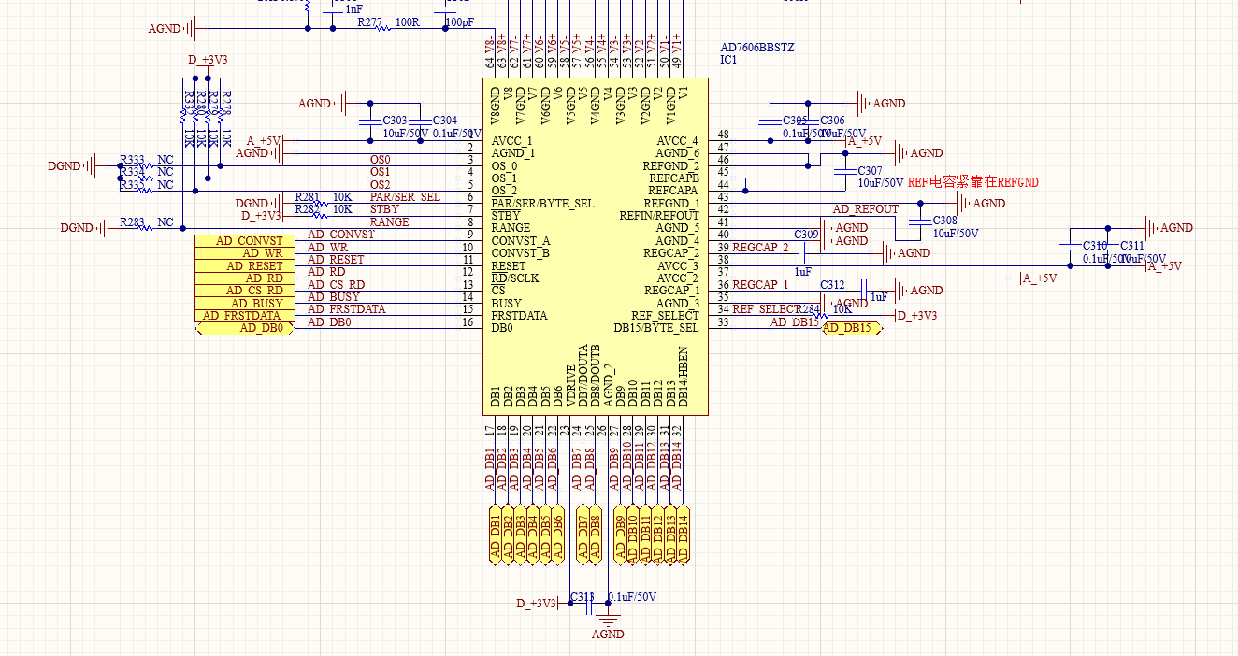
Task: Click the C313 capacitor designator
Action: pyautogui.click(x=582, y=597)
